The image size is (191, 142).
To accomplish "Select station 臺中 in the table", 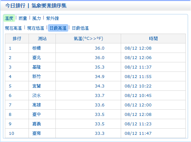I will [36, 114].
